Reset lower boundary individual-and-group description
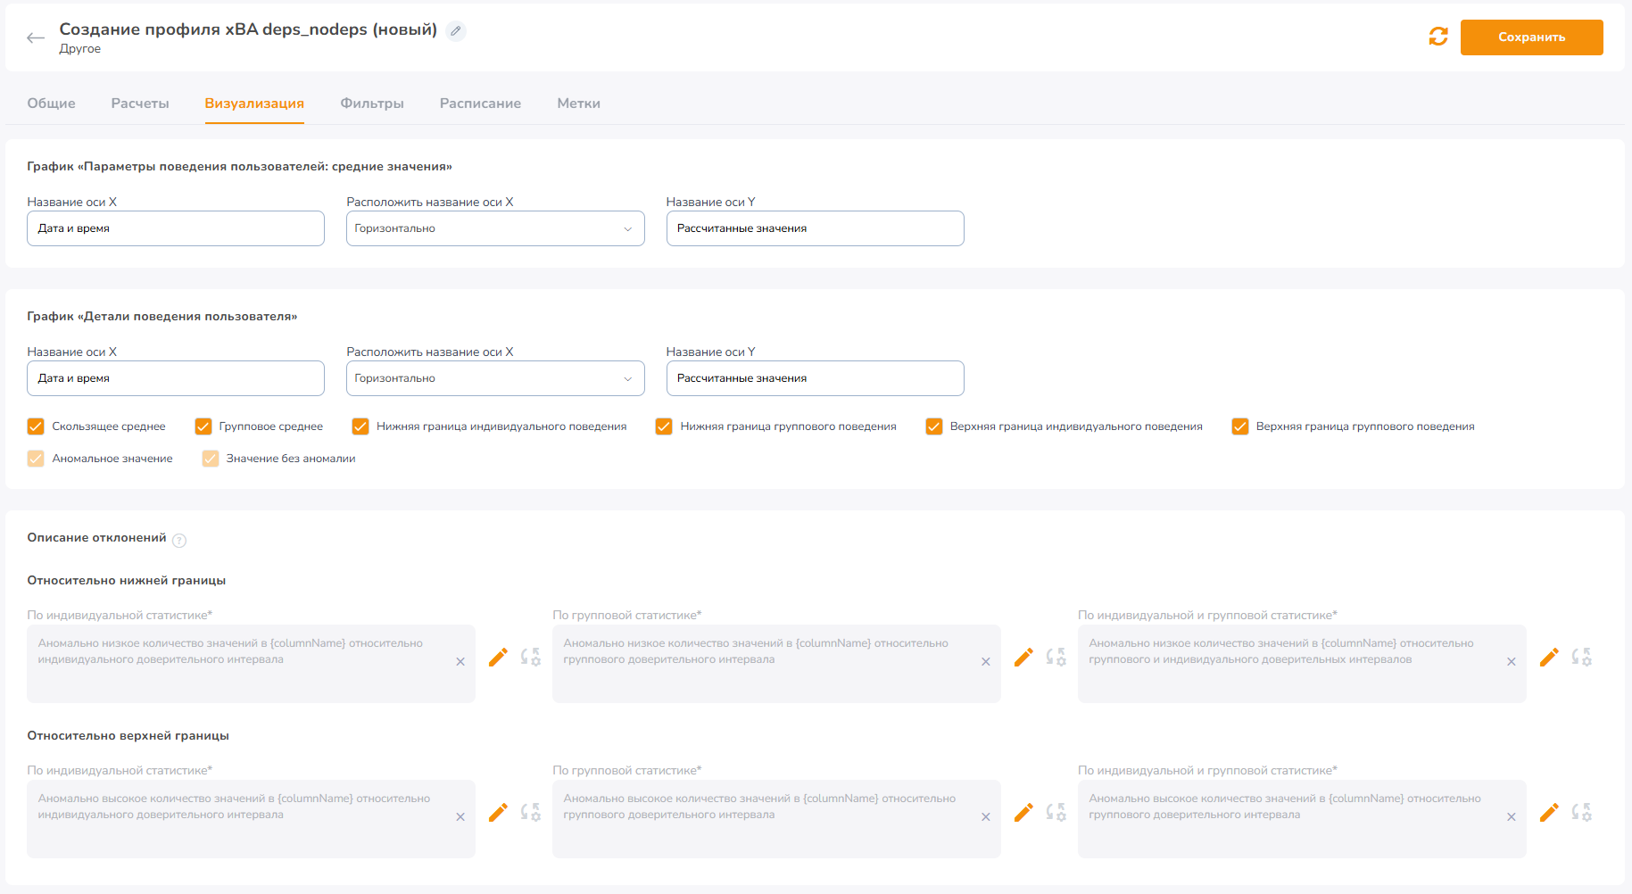This screenshot has height=894, width=1632. pyautogui.click(x=1582, y=658)
